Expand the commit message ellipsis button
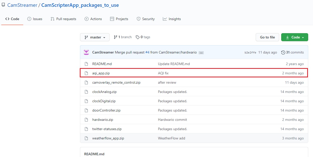Image resolution: width=313 pixels, height=157 pixels. [x=201, y=53]
